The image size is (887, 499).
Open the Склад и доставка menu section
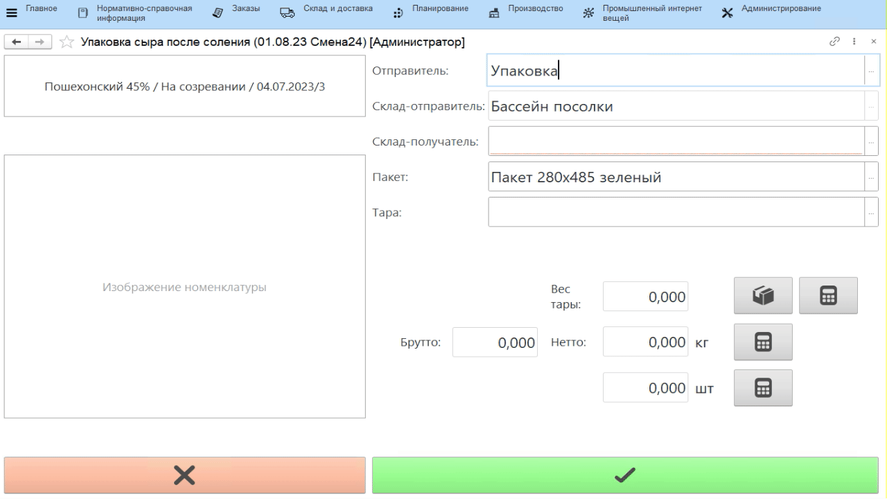pos(326,12)
